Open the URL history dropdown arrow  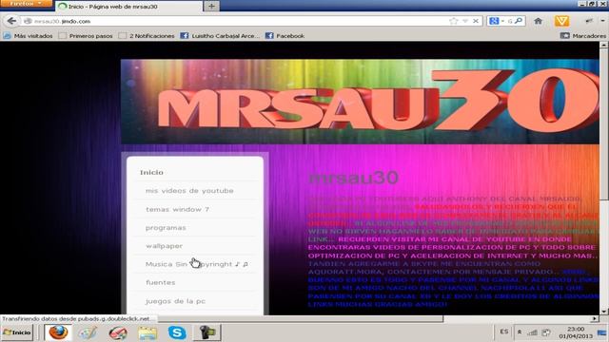tap(465, 21)
